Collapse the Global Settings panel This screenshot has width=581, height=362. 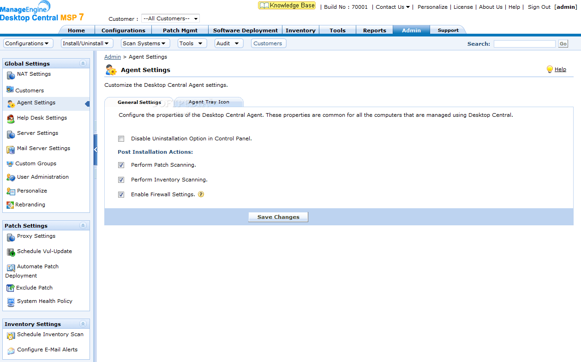[83, 64]
